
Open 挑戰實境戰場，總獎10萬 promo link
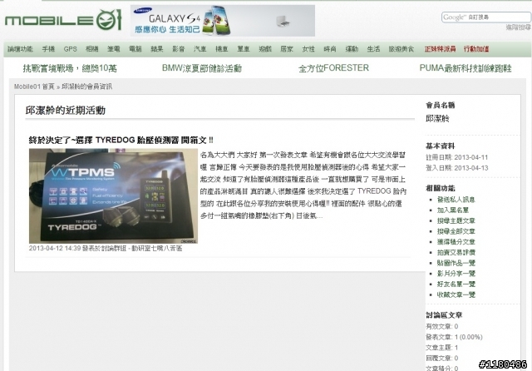70,68
